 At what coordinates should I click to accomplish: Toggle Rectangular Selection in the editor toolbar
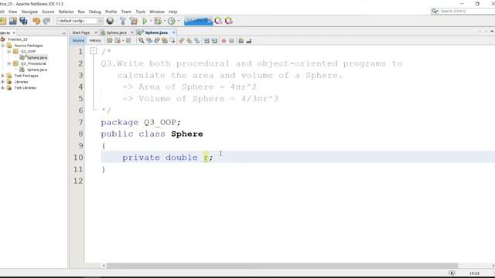coord(172,41)
